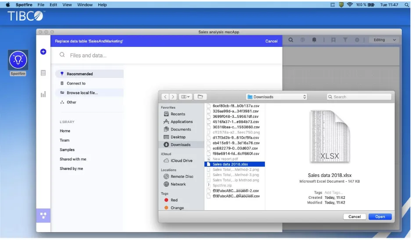The height and width of the screenshot is (240, 415).
Task: Open the View menu
Action: [67, 5]
